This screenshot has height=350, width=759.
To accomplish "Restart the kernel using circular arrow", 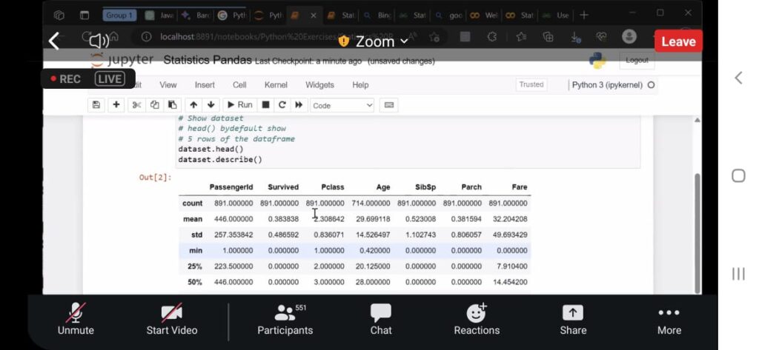I will coord(282,105).
